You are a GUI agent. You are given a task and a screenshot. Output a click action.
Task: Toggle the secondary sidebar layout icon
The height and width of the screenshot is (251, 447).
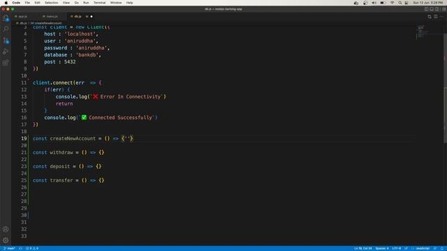click(x=437, y=9)
